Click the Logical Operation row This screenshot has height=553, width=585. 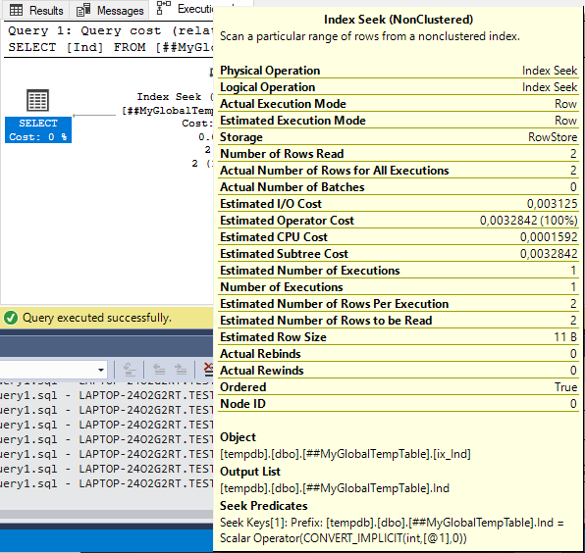[x=399, y=87]
